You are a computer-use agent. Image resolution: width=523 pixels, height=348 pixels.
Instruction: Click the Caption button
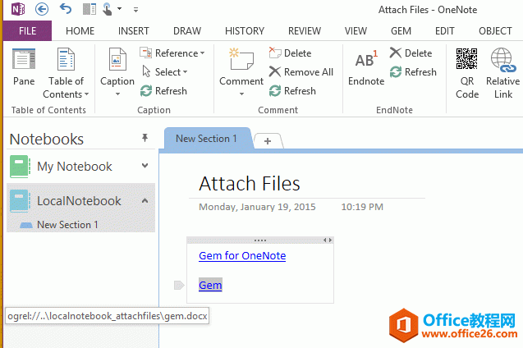(117, 72)
